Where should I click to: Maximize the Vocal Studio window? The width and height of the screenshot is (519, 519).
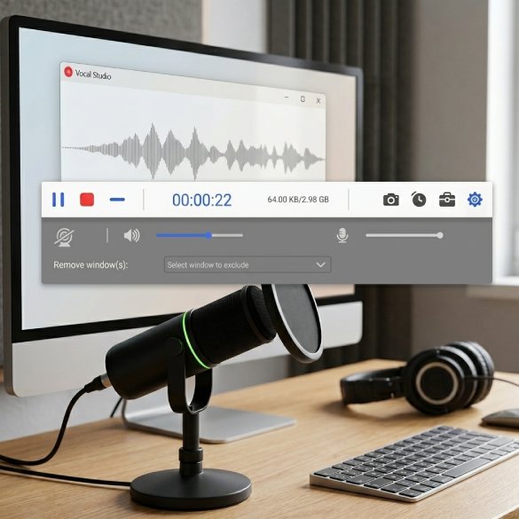(303, 99)
